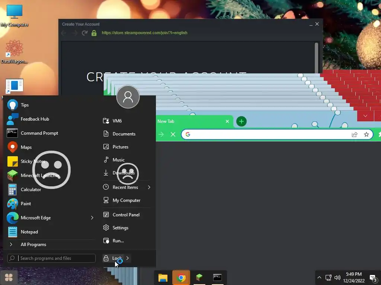
Task: Open File Explorer from taskbar
Action: click(163, 278)
